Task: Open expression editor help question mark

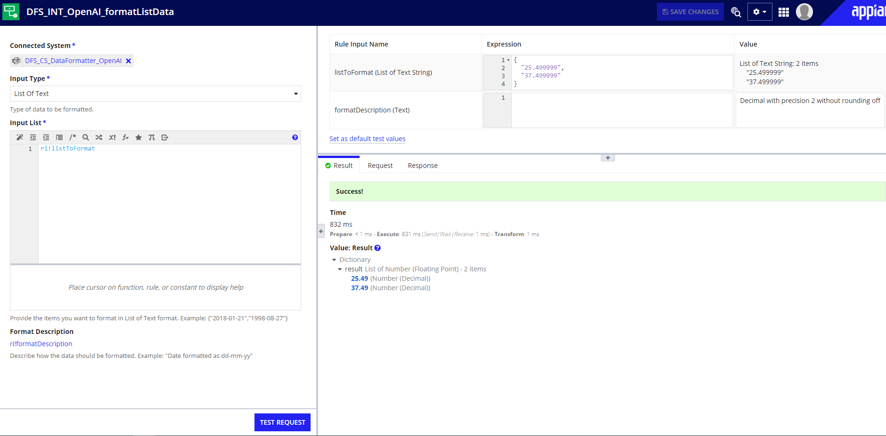Action: click(295, 137)
